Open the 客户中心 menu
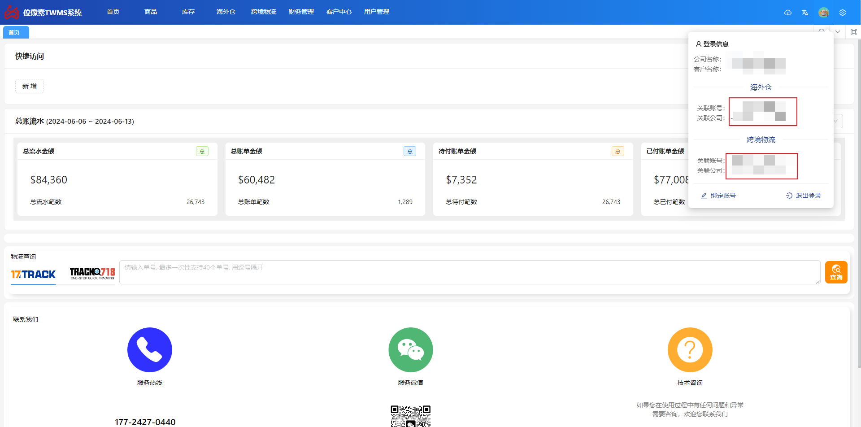The width and height of the screenshot is (861, 427). tap(339, 12)
